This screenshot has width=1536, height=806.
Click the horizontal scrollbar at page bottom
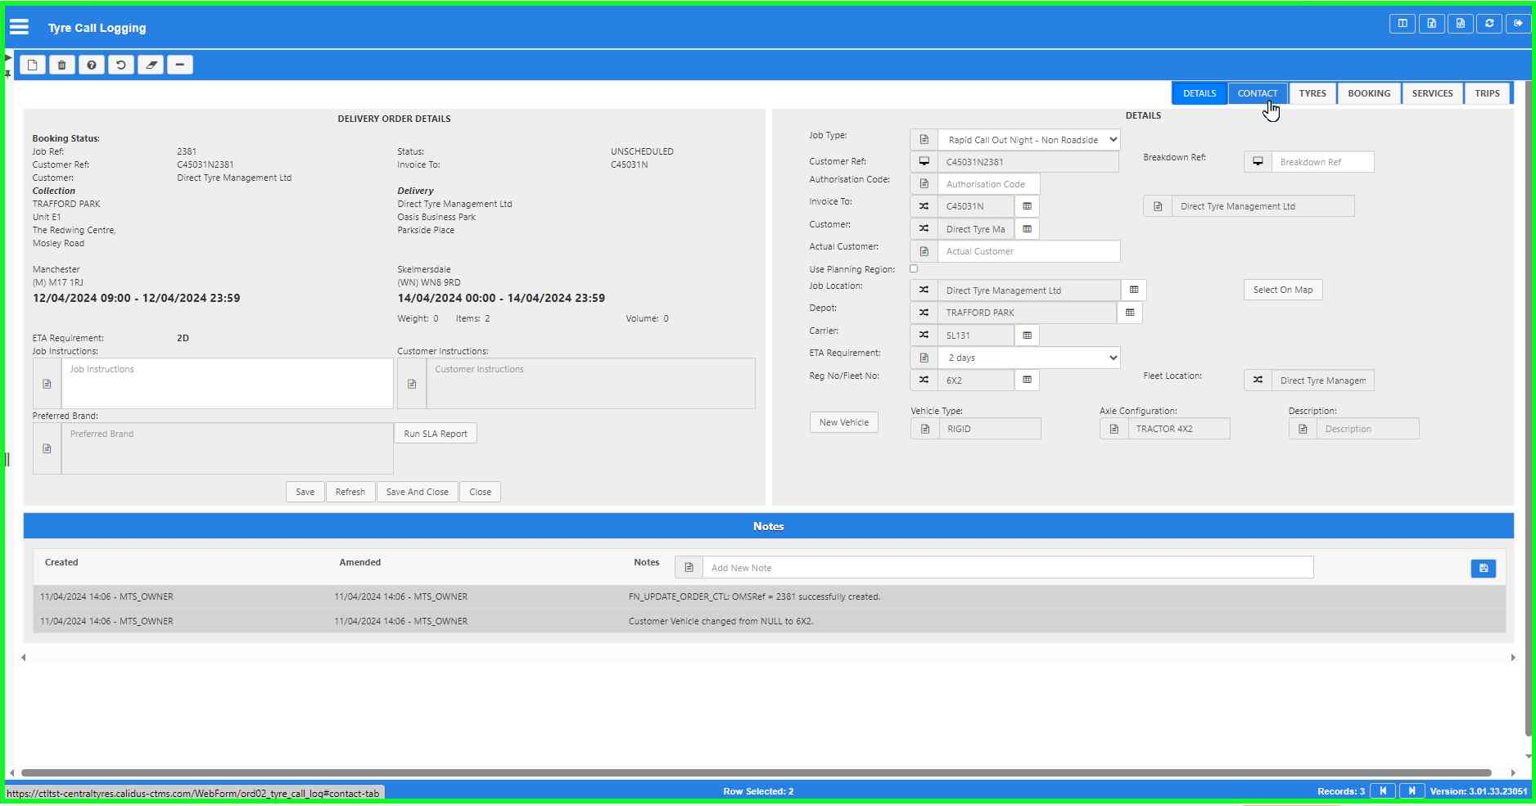pyautogui.click(x=755, y=772)
